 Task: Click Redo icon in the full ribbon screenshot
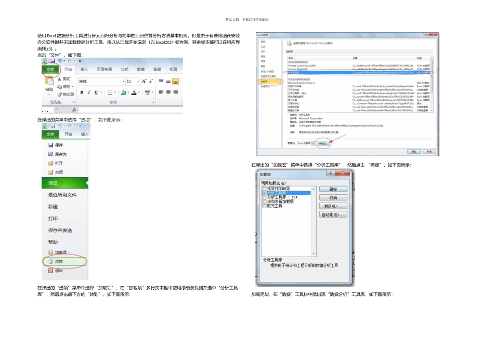(69, 61)
